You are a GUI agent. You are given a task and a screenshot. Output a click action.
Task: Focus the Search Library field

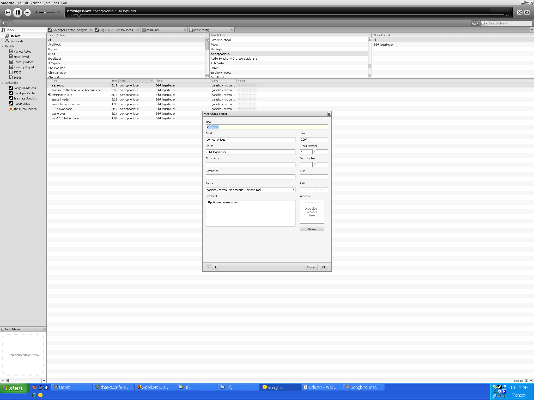pos(510,23)
